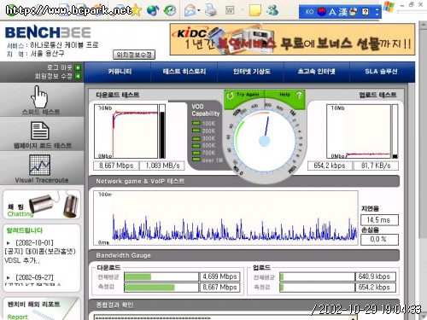Click the Try Again button
Image resolution: width=427 pixels, height=320 pixels.
point(248,95)
